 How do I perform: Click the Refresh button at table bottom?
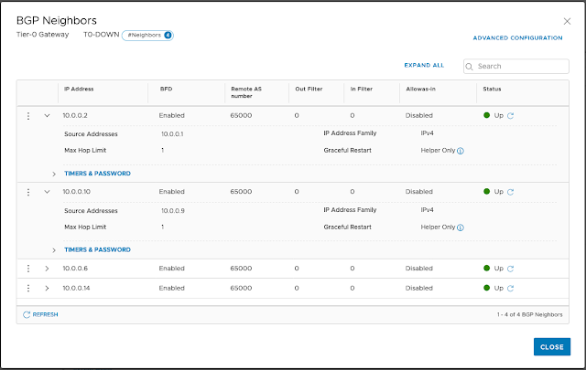[x=40, y=314]
